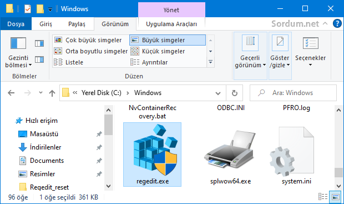Expand the address bar history dropdown

(x=218, y=93)
